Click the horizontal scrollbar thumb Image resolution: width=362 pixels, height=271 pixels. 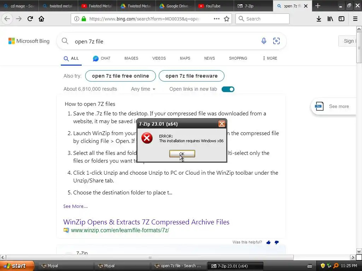pos(150,257)
